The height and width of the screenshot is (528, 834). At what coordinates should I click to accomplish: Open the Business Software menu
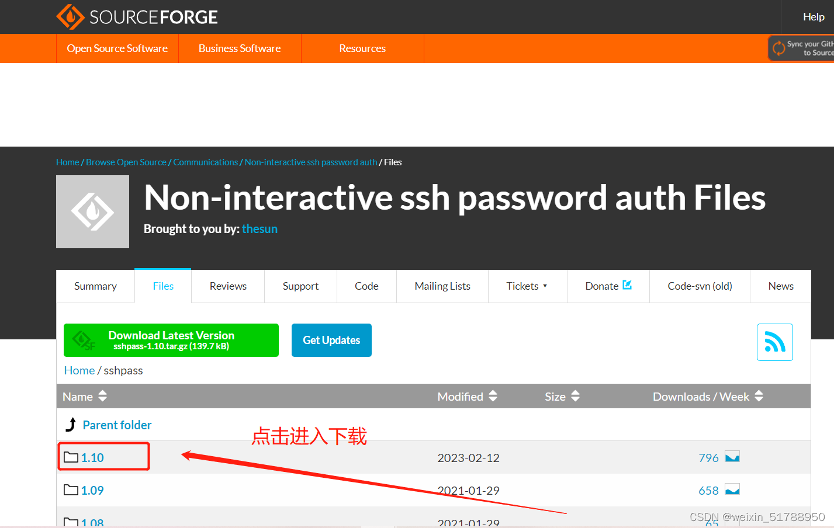coord(240,48)
